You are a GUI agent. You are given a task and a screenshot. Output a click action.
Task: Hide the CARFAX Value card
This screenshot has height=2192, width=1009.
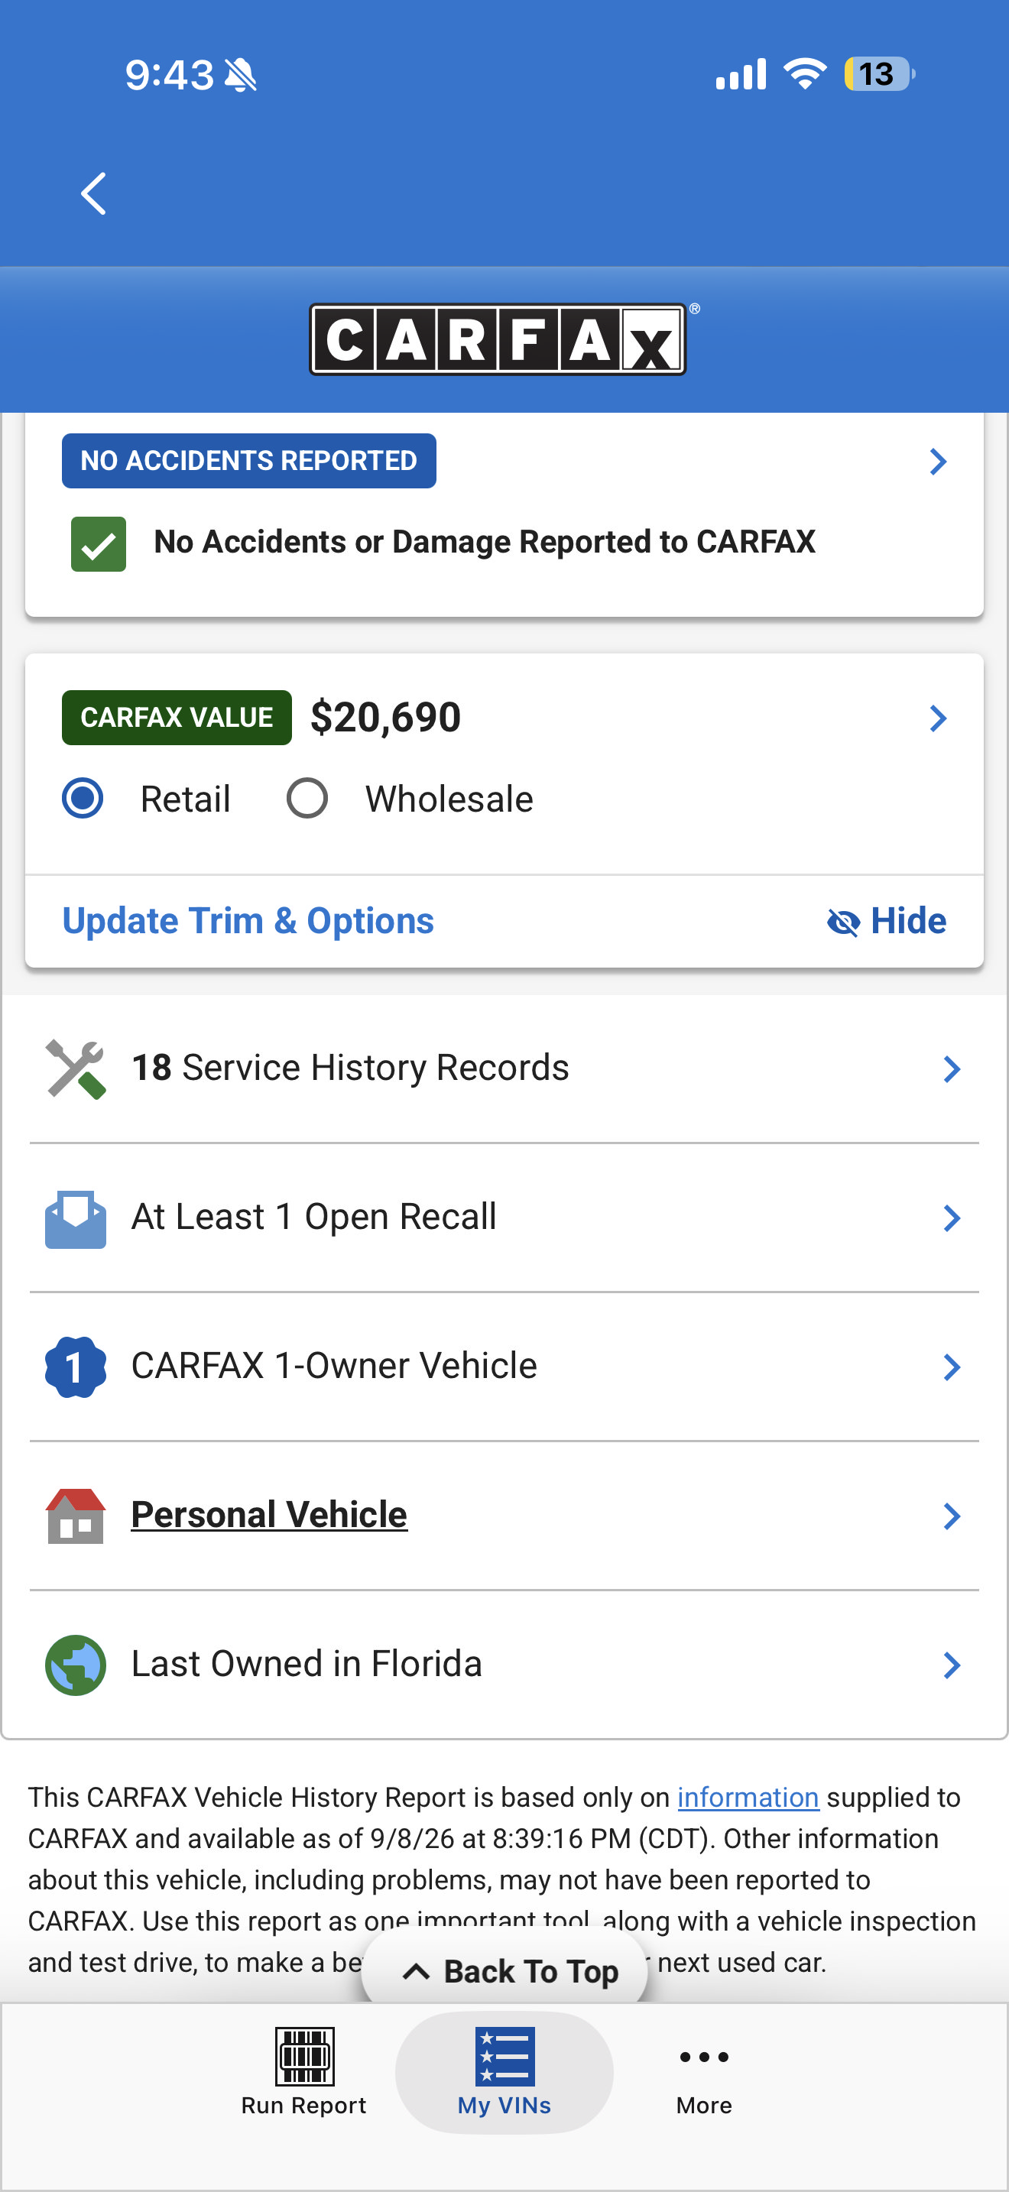click(887, 921)
